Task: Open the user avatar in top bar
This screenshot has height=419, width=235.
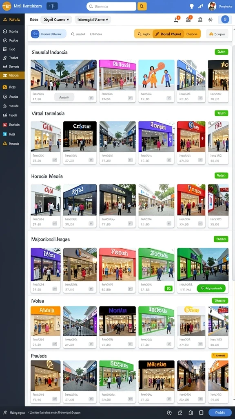Action: 212,6
